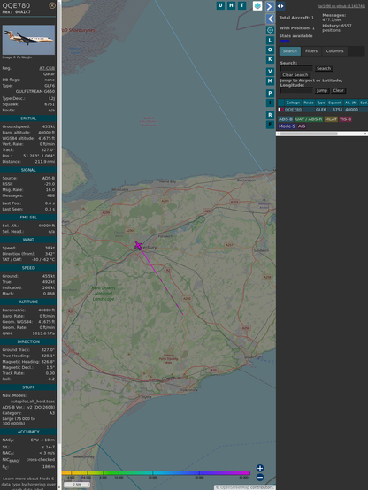The height and width of the screenshot is (490, 368).
Task: Click the P button on map
Action: 270,93
